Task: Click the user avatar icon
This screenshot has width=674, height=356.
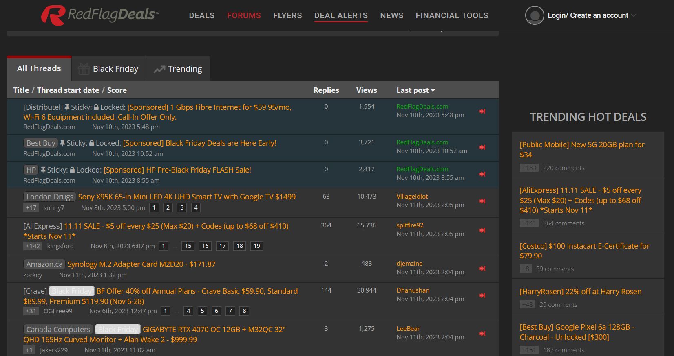Action: 535,15
